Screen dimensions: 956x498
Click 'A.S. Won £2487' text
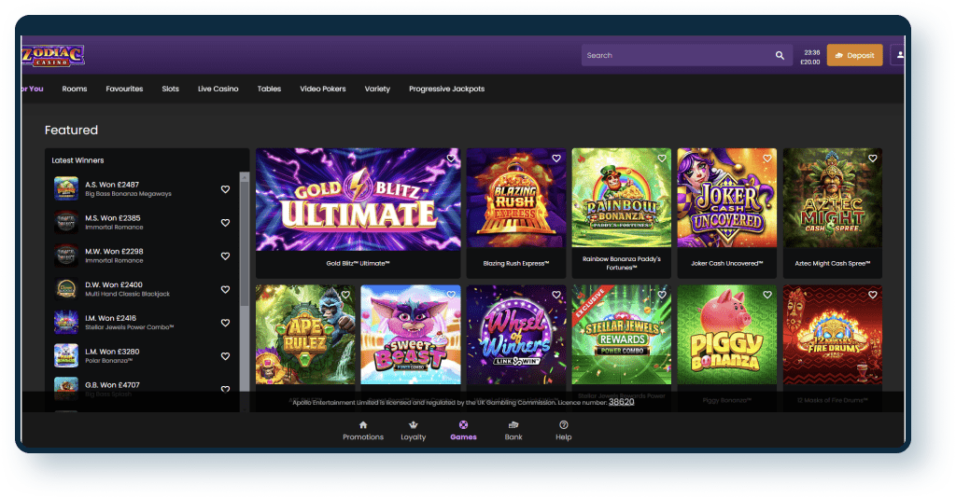112,185
